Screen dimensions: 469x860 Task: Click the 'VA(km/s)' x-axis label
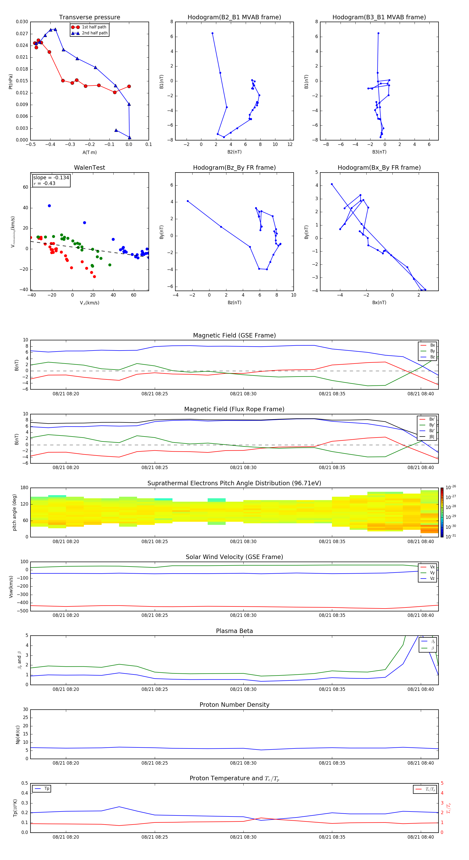[x=89, y=303]
